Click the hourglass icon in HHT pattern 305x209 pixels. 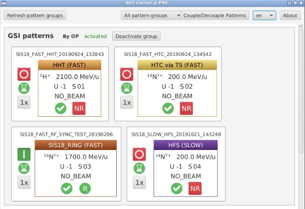point(24,88)
